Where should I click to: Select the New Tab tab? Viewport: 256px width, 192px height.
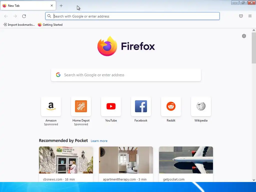[28, 5]
